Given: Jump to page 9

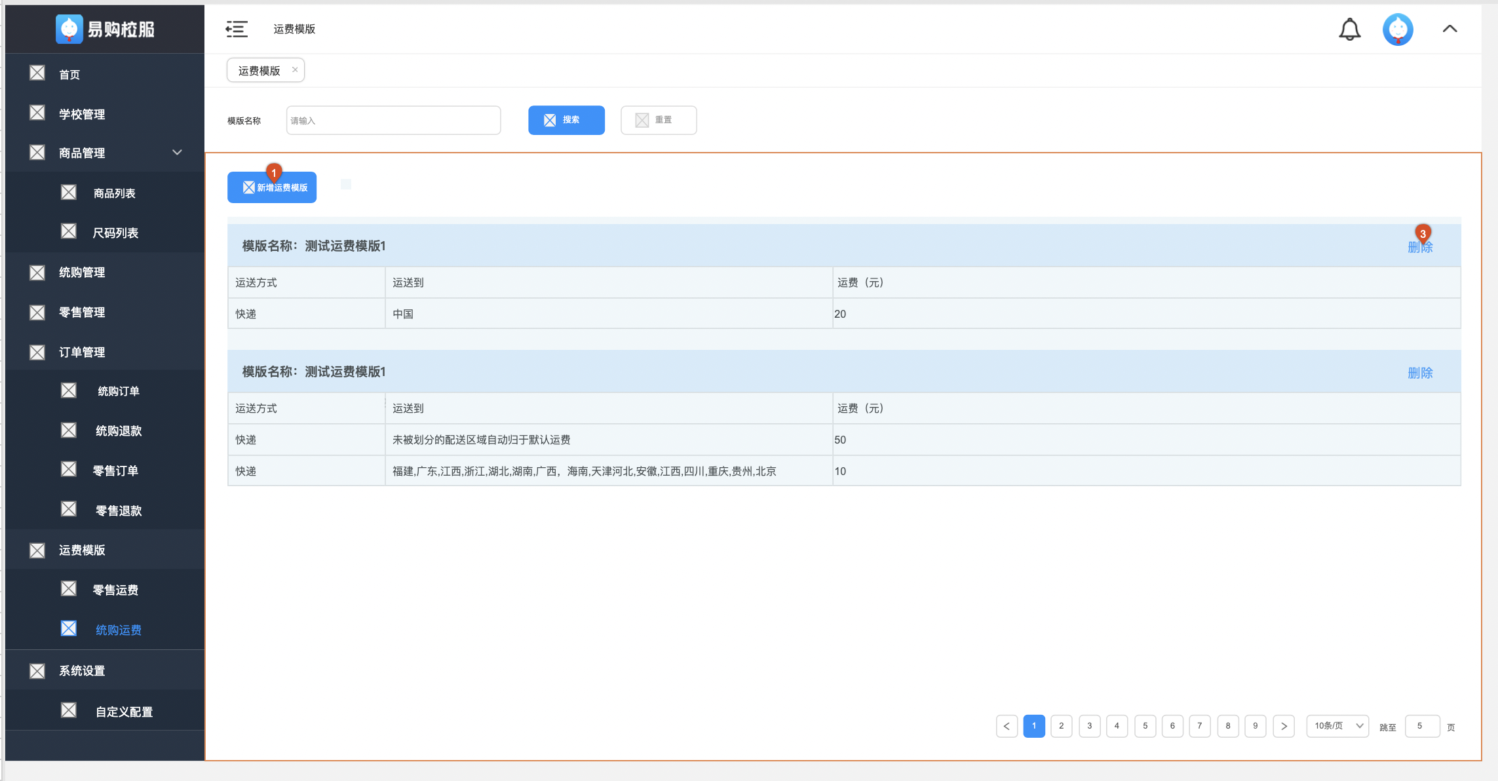Looking at the screenshot, I should click(x=1256, y=726).
